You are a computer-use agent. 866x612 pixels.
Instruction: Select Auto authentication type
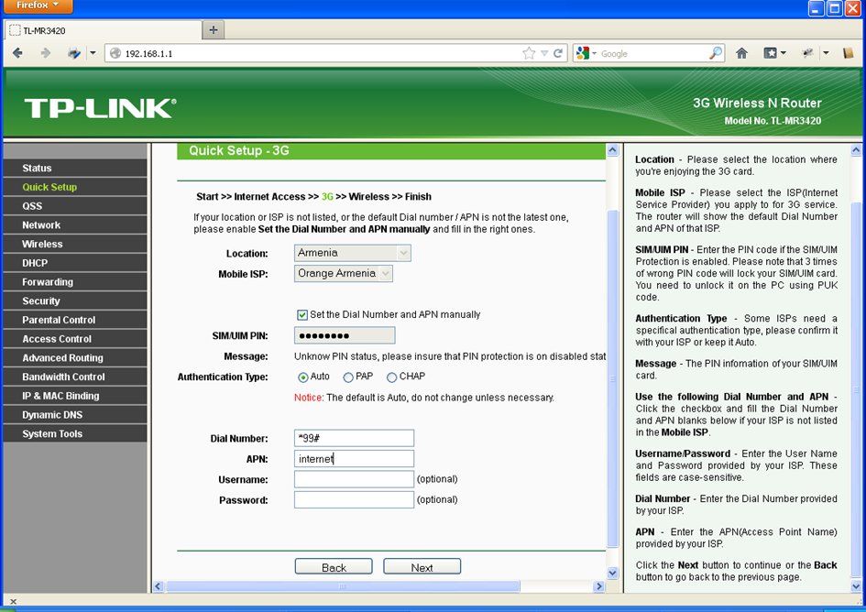[x=302, y=377]
